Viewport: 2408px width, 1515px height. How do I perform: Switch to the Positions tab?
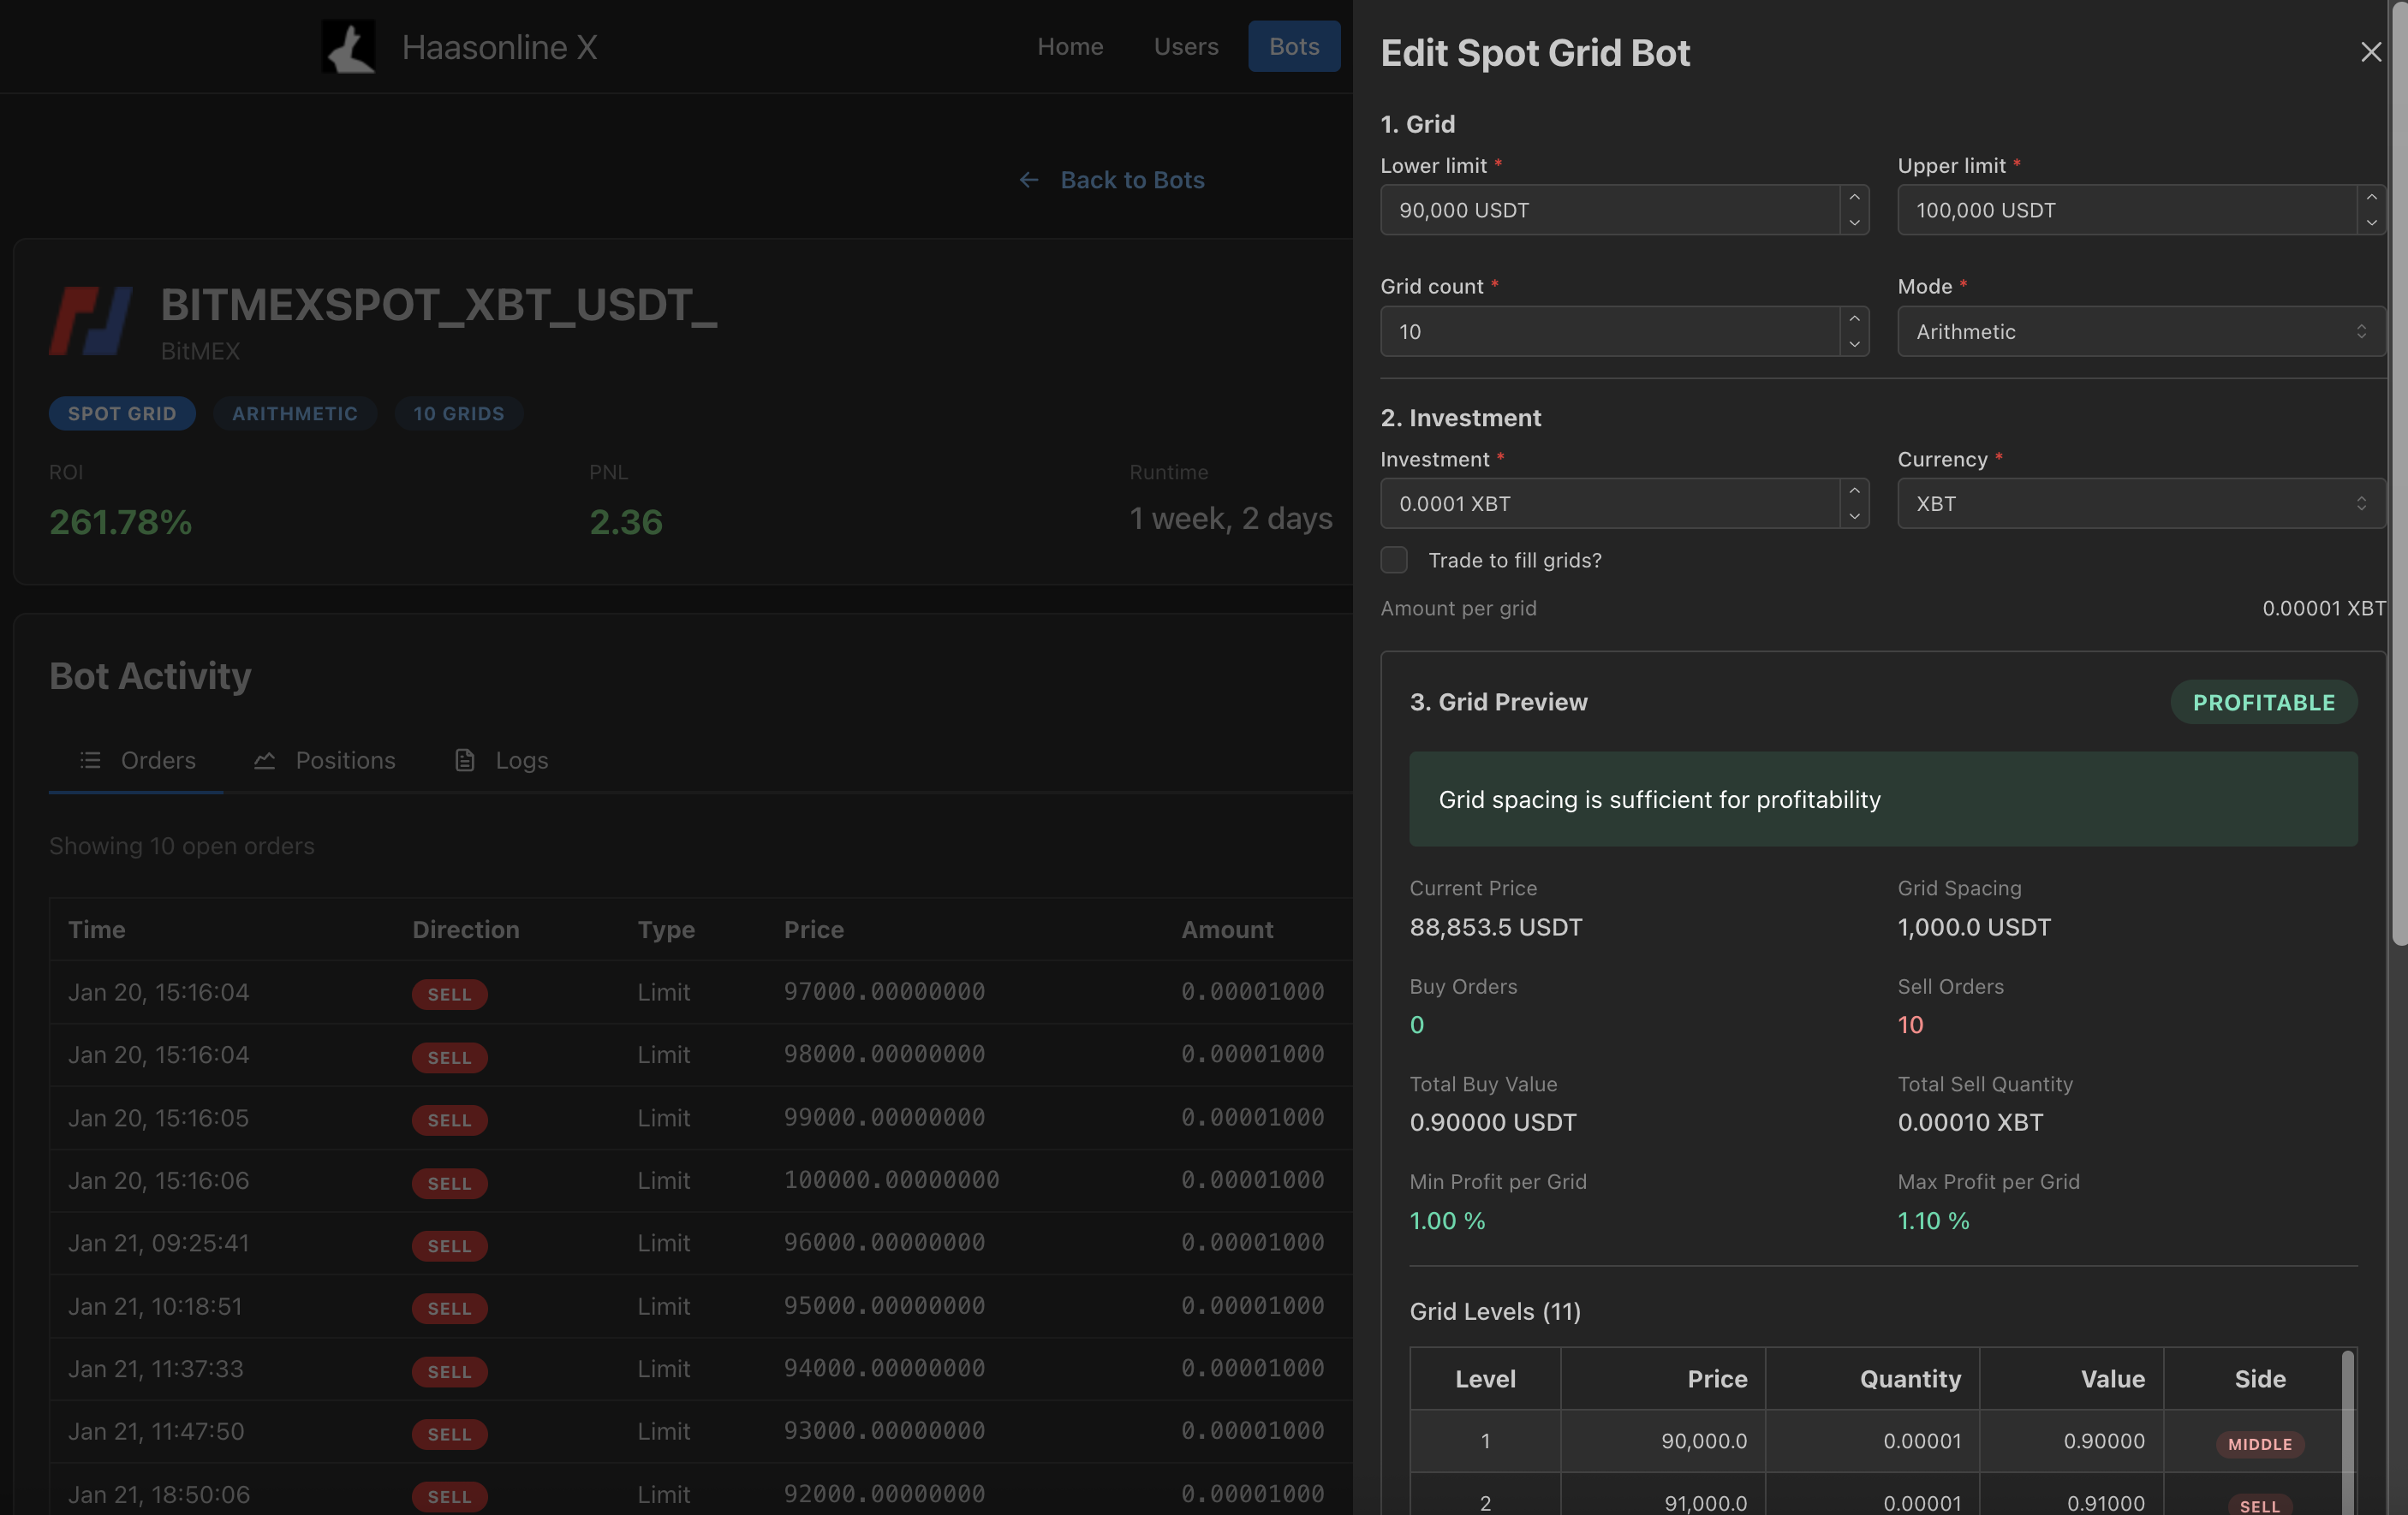click(x=345, y=759)
